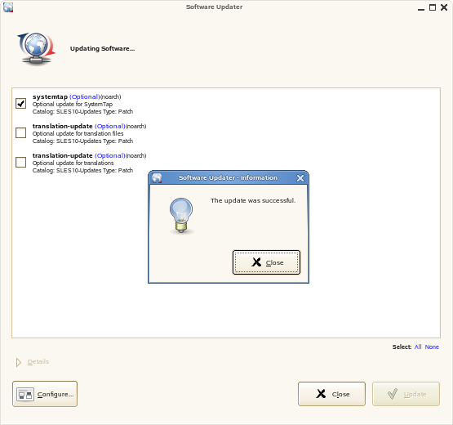
Task: Open the Configure... settings button
Action: coord(45,394)
